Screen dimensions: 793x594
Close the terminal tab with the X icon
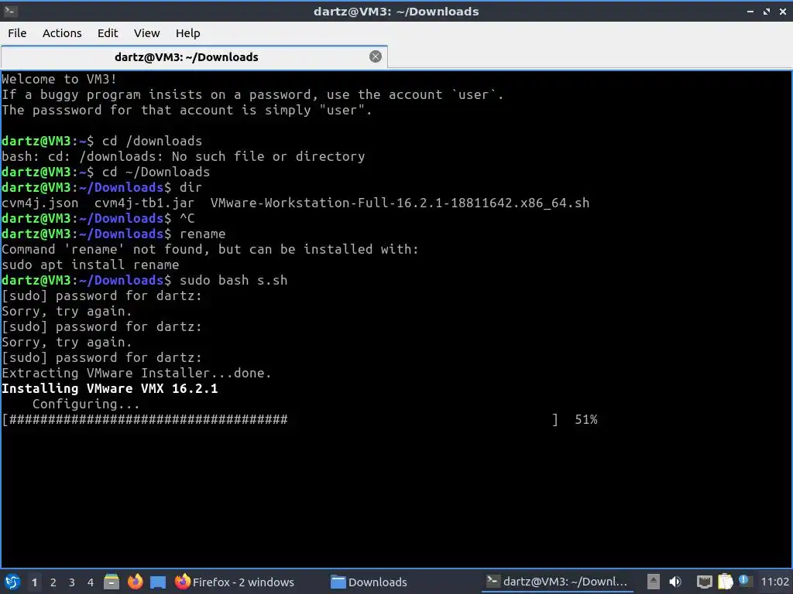tap(376, 56)
